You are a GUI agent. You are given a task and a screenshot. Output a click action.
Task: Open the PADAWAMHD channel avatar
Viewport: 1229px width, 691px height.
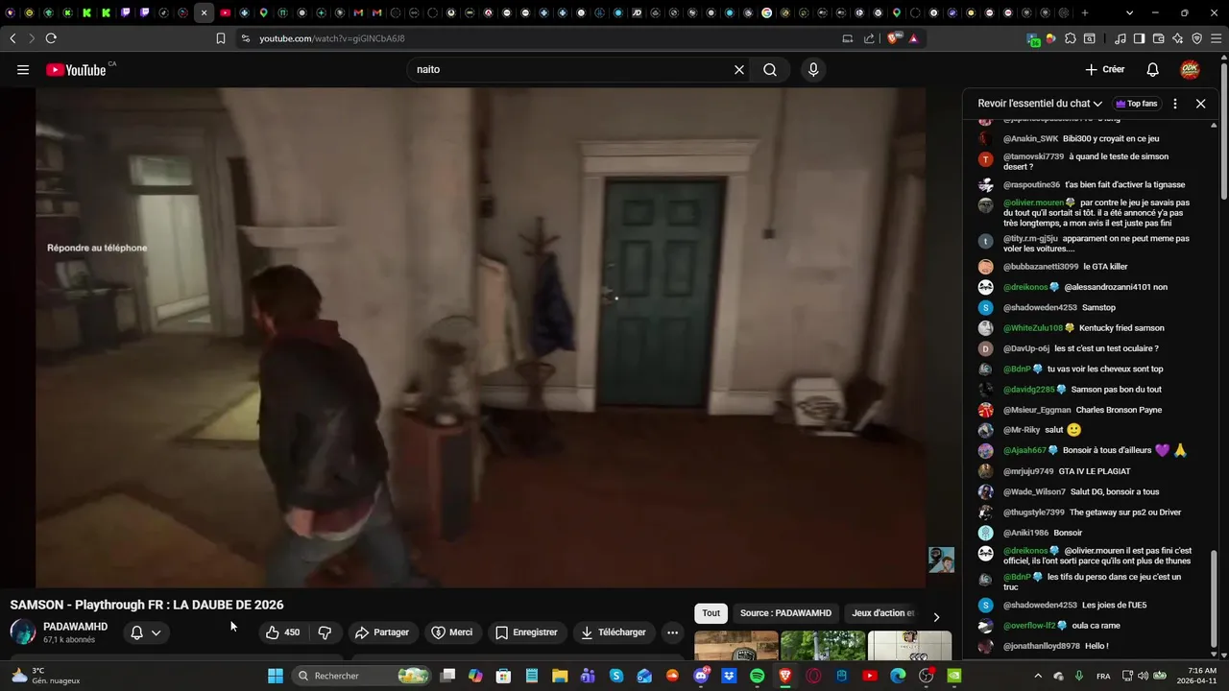click(23, 632)
